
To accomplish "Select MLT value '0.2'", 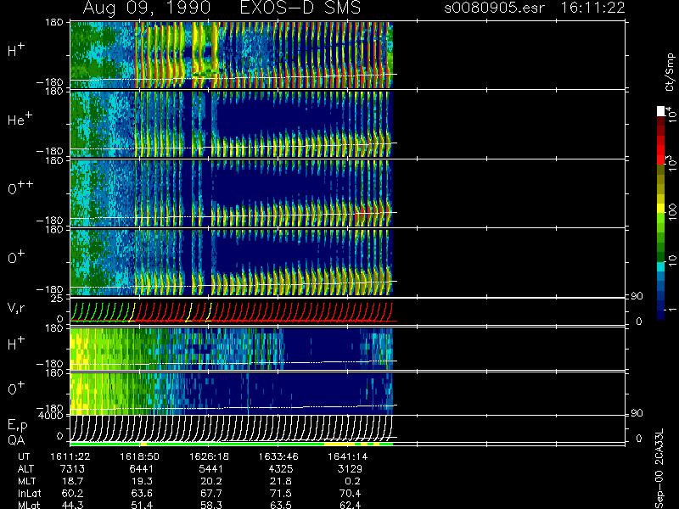I will [x=353, y=481].
